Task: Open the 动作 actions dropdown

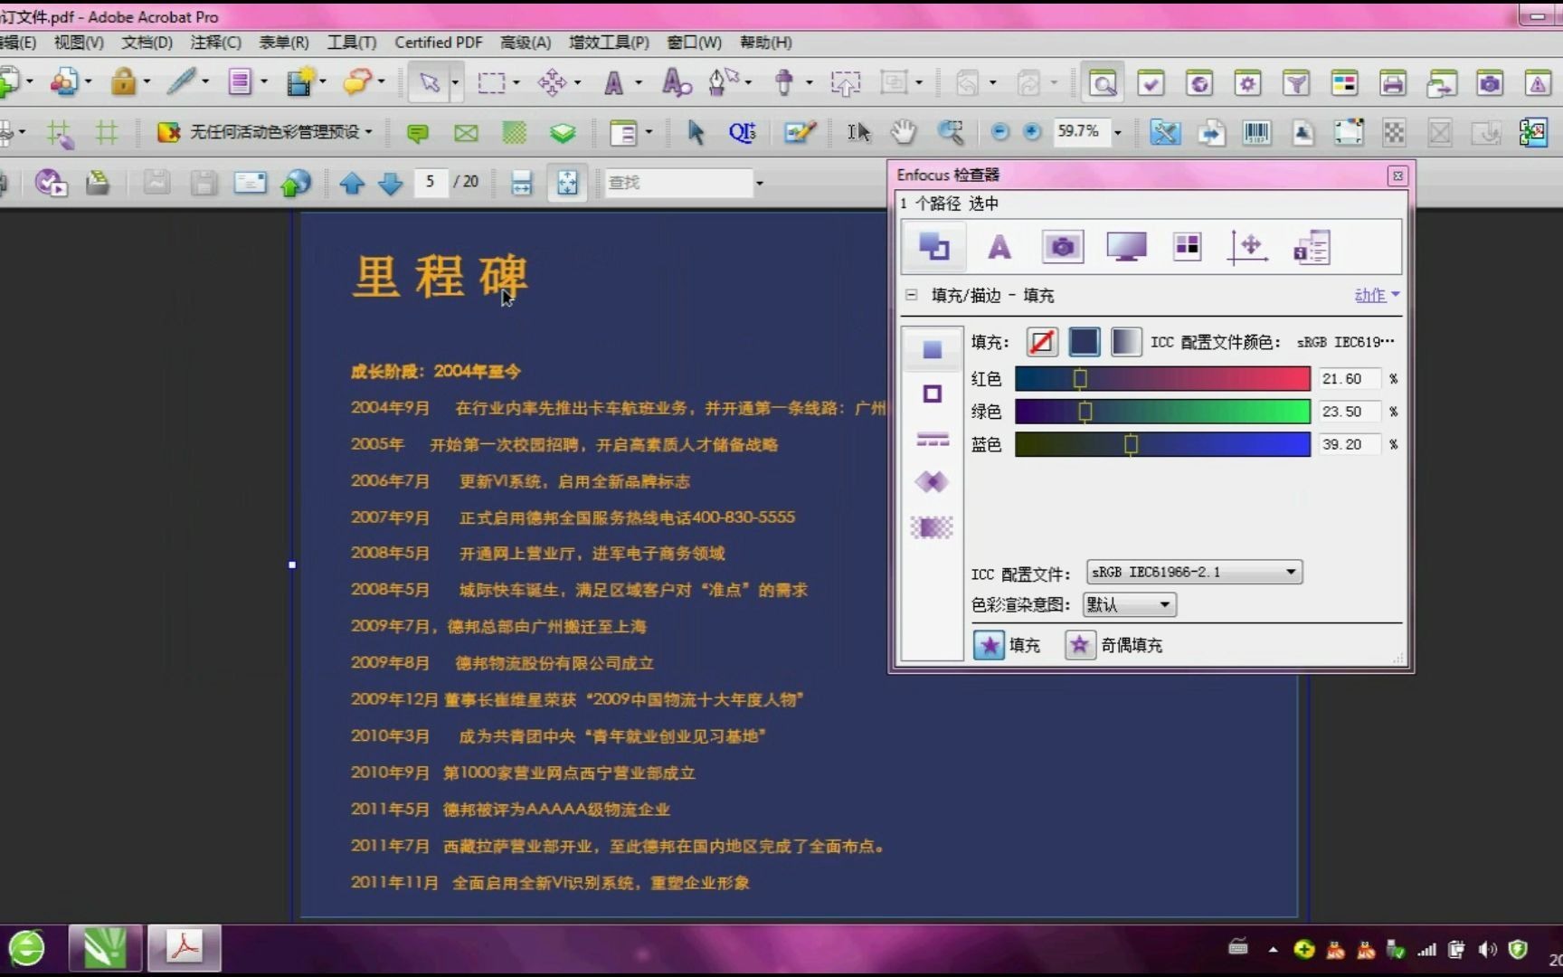Action: click(1377, 295)
